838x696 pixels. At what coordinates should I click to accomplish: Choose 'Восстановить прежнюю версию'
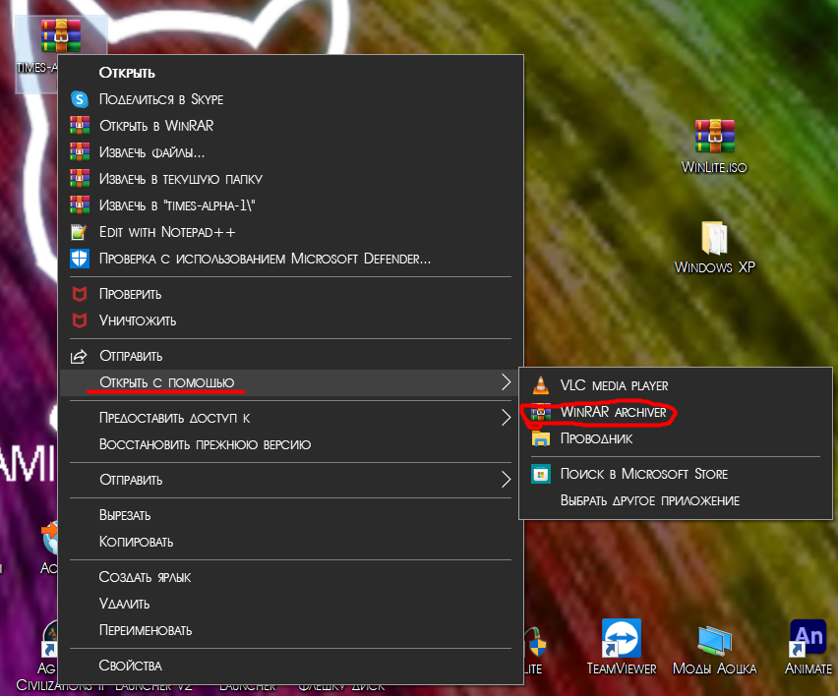[291, 444]
